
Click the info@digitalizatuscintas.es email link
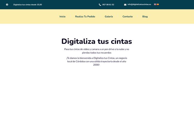pyautogui.click(x=139, y=4)
